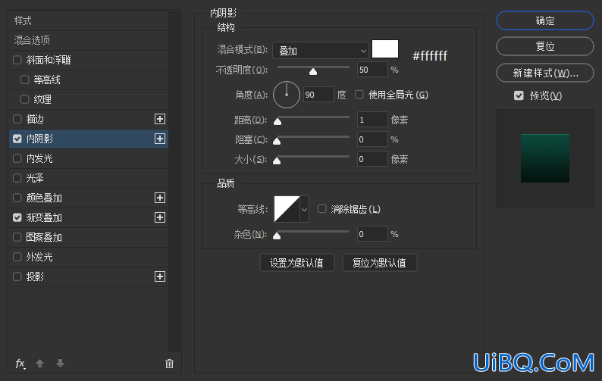Image resolution: width=602 pixels, height=381 pixels.
Task: Confirm with the 确定 button
Action: point(545,20)
